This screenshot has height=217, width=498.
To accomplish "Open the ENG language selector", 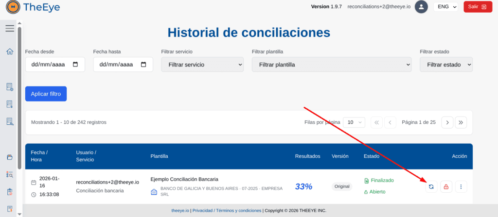I will click(446, 7).
